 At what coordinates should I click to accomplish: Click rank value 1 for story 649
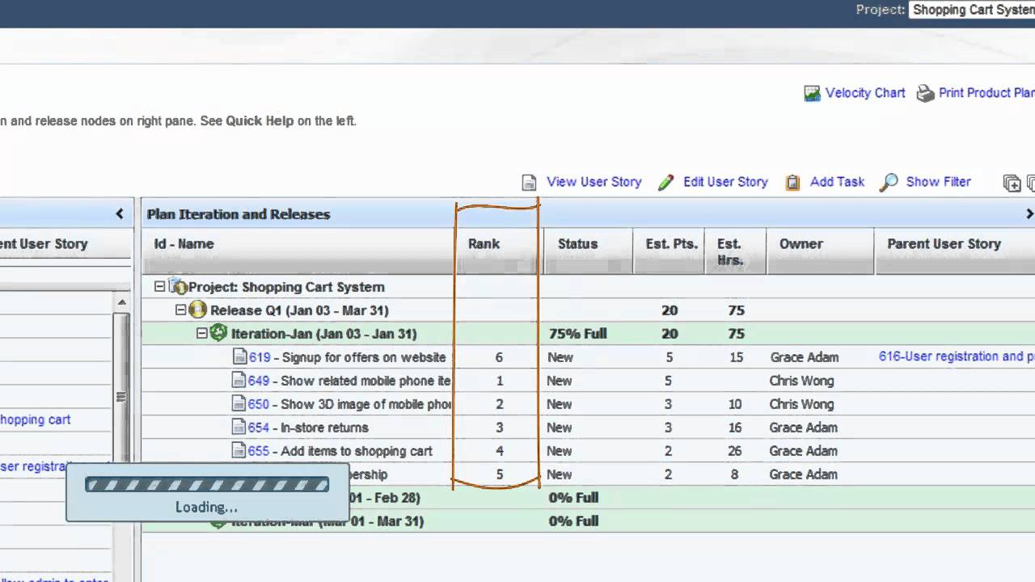(499, 381)
